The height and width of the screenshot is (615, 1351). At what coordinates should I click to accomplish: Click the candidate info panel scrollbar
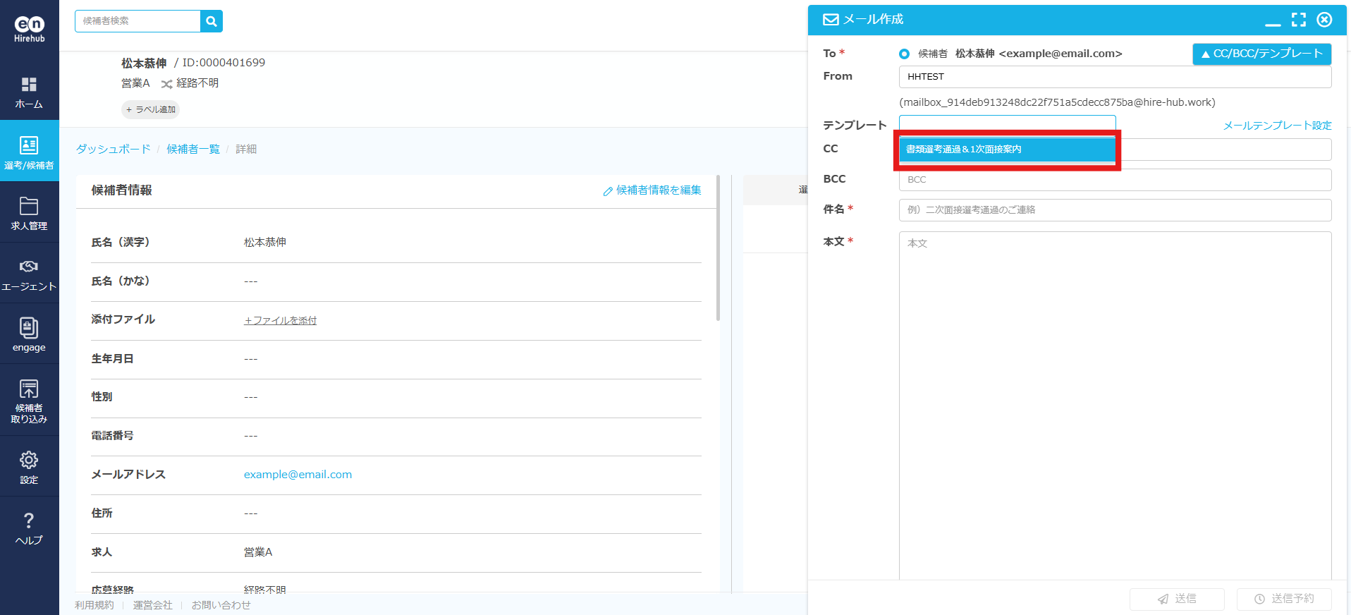[718, 247]
